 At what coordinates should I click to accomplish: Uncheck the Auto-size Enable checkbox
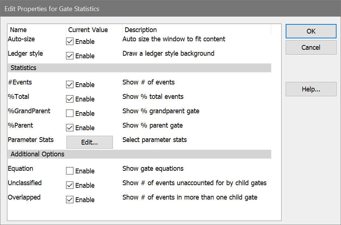click(70, 42)
